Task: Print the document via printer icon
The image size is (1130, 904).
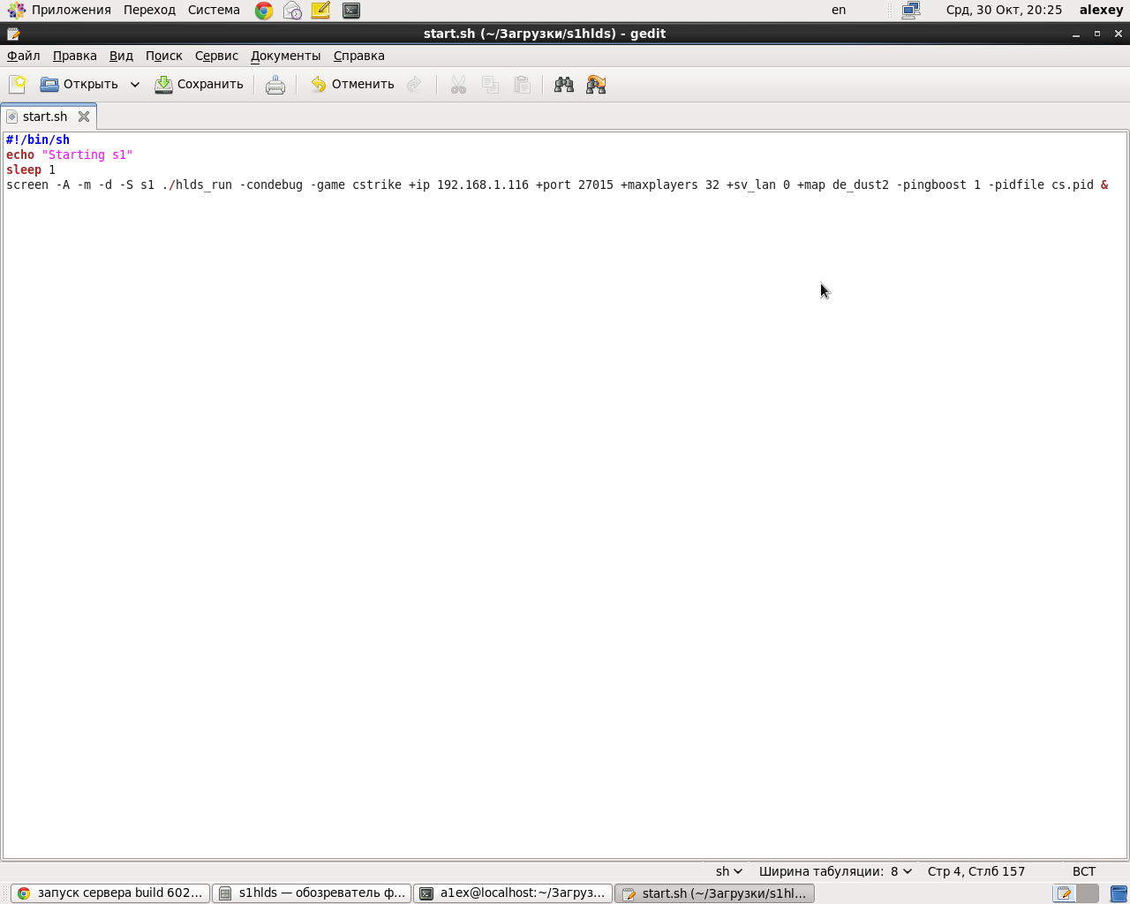Action: pyautogui.click(x=275, y=85)
